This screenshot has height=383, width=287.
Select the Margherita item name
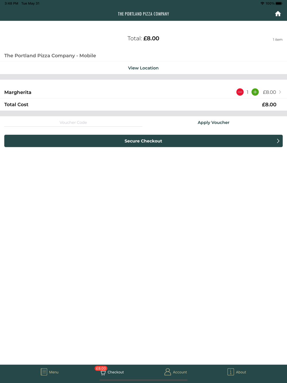tap(18, 92)
